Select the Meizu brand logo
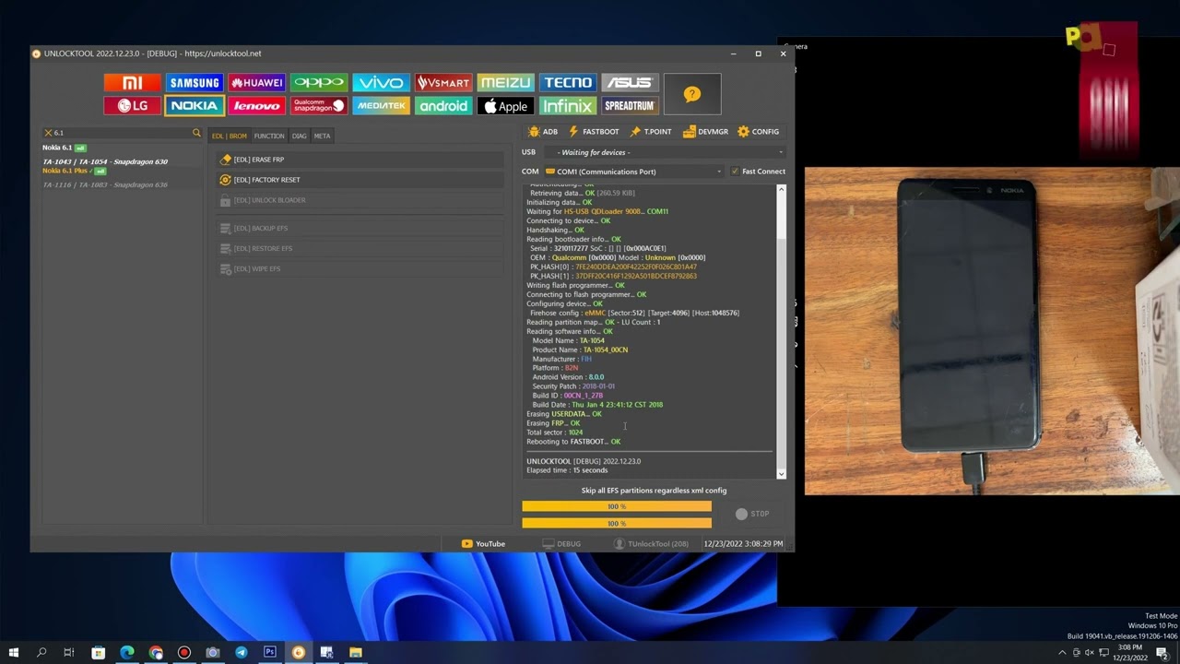1180x664 pixels. [505, 83]
